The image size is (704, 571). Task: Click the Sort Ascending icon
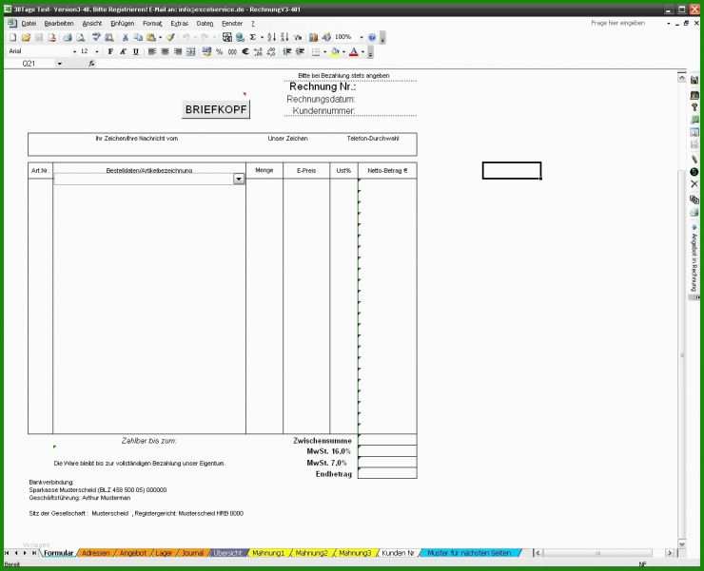[x=271, y=37]
